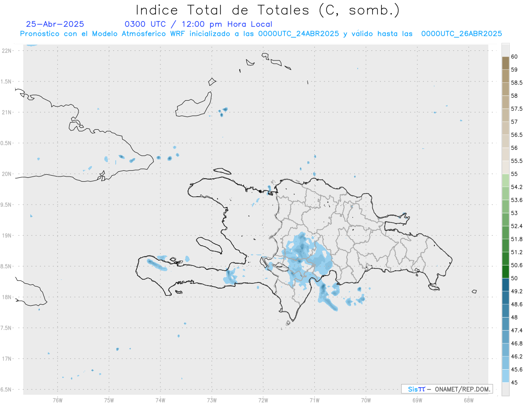
Task: Click the '17N' latitude axis label
Action: coord(7,359)
